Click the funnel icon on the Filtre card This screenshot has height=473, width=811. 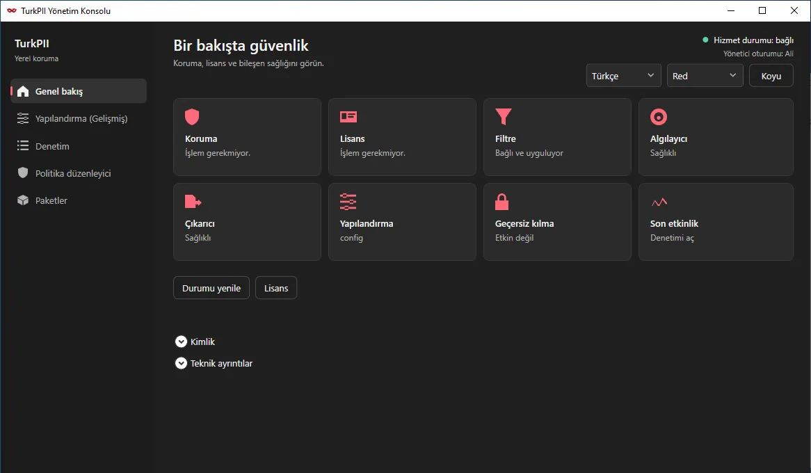coord(504,117)
